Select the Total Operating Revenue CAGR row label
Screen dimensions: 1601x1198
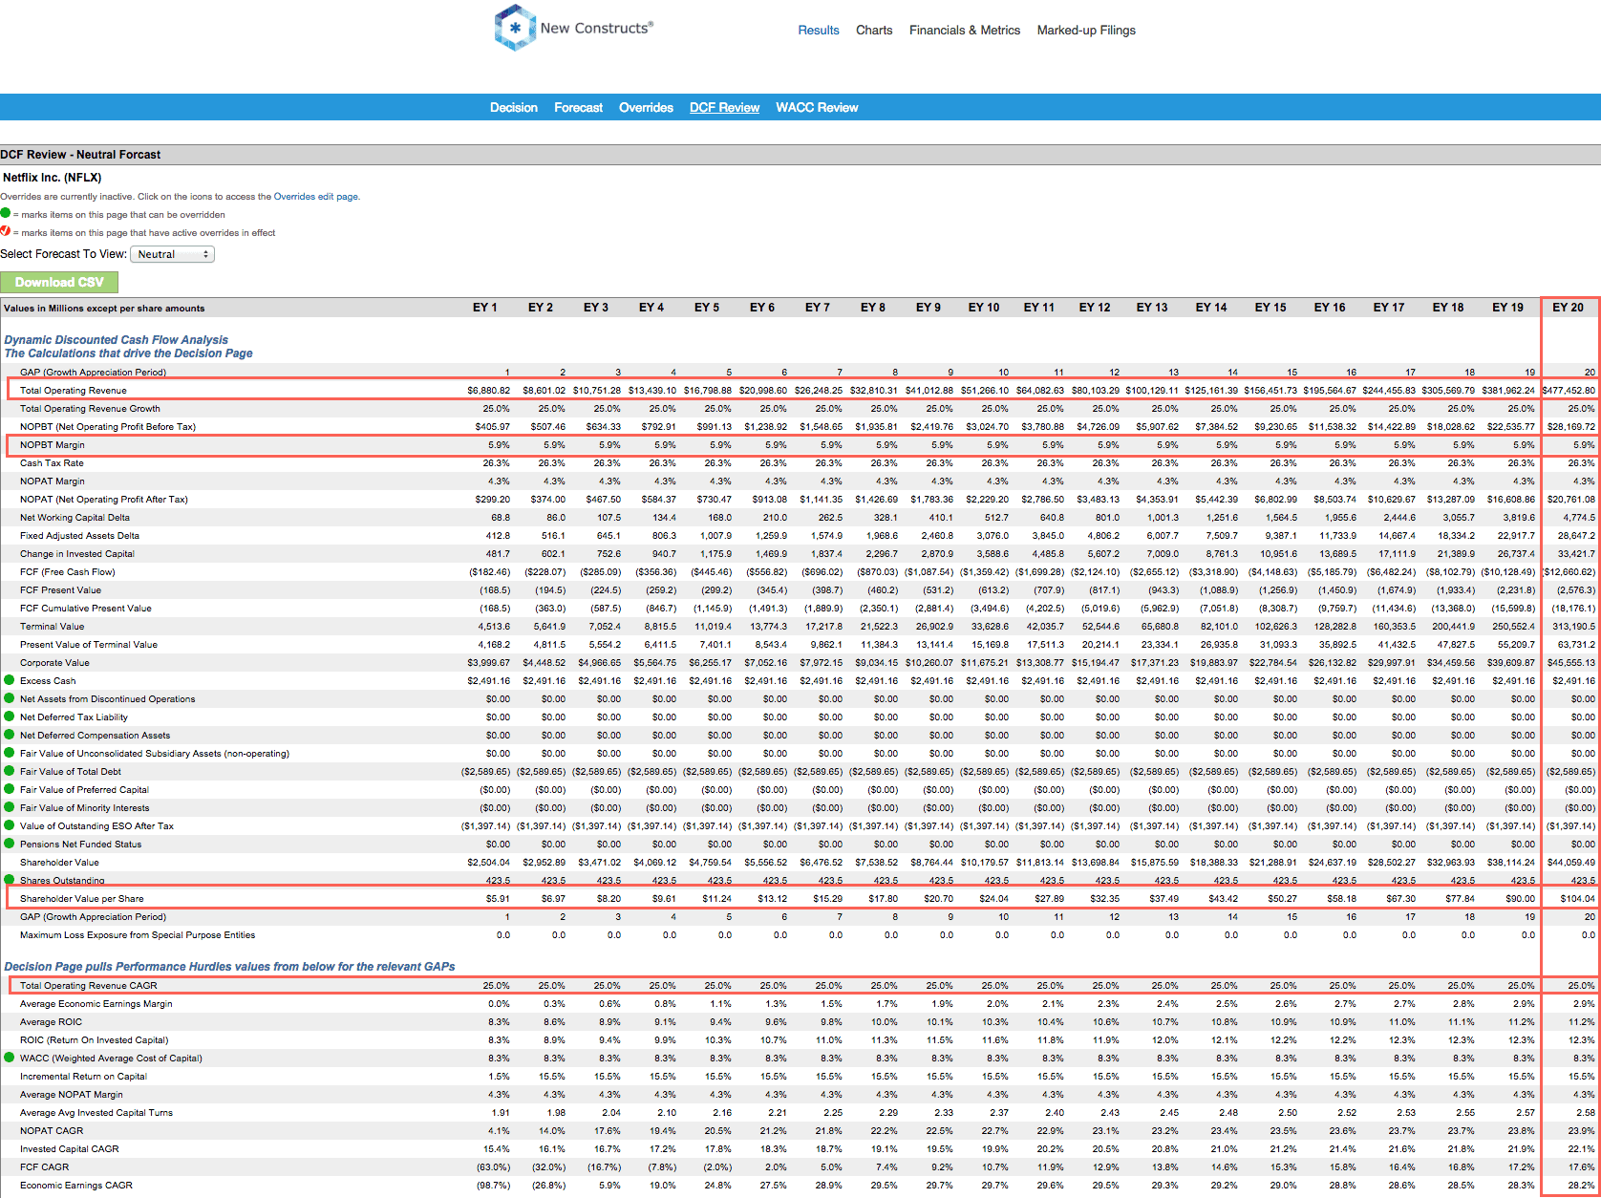[89, 985]
